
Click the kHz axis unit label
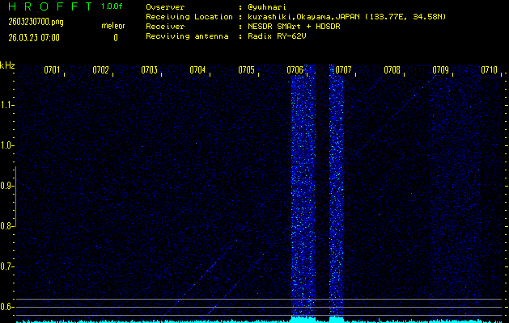[7, 65]
